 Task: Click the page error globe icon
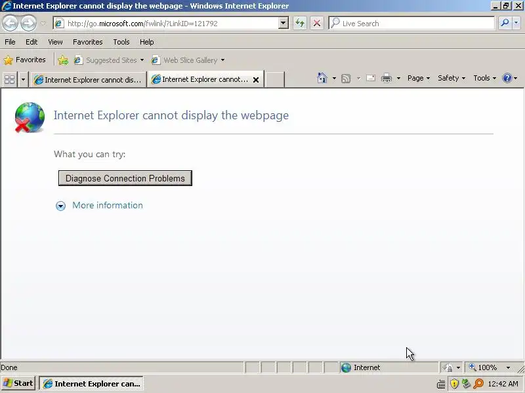[x=30, y=117]
